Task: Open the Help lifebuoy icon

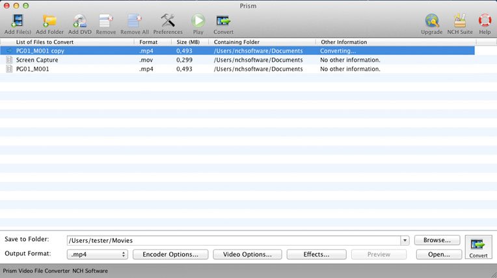Action: click(485, 23)
